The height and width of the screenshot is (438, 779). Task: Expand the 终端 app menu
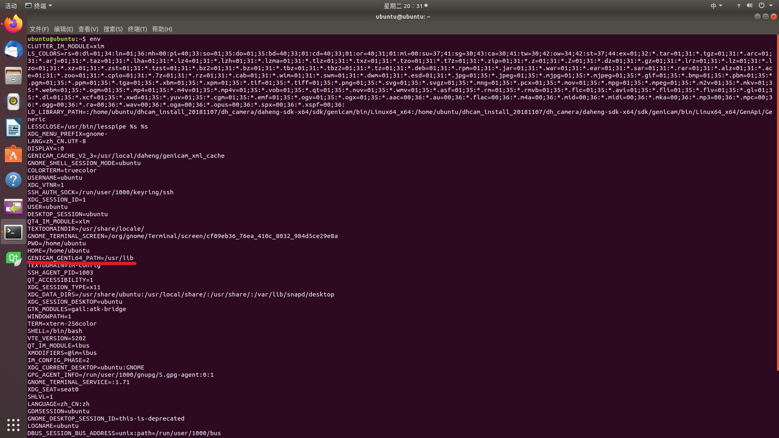coord(39,6)
